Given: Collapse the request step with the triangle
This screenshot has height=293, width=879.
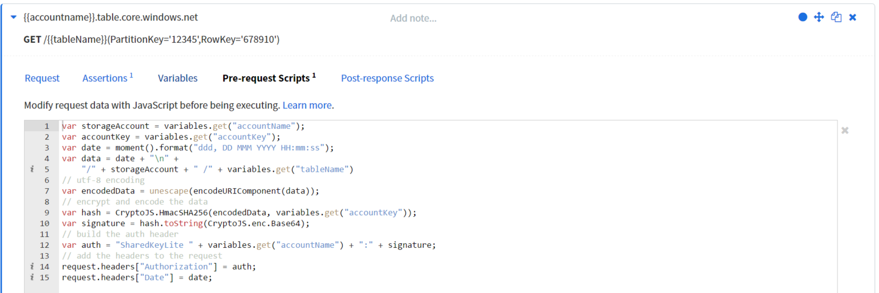Looking at the screenshot, I should point(13,18).
